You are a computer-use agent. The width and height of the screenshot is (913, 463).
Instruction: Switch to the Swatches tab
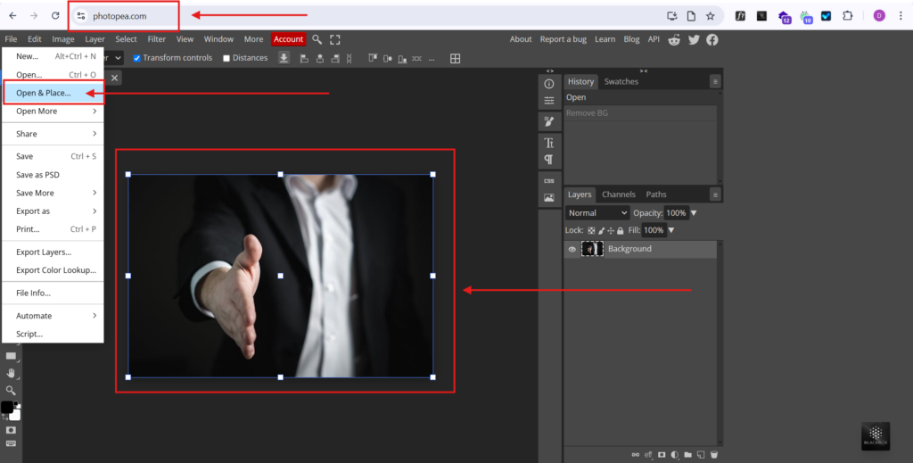pyautogui.click(x=621, y=81)
